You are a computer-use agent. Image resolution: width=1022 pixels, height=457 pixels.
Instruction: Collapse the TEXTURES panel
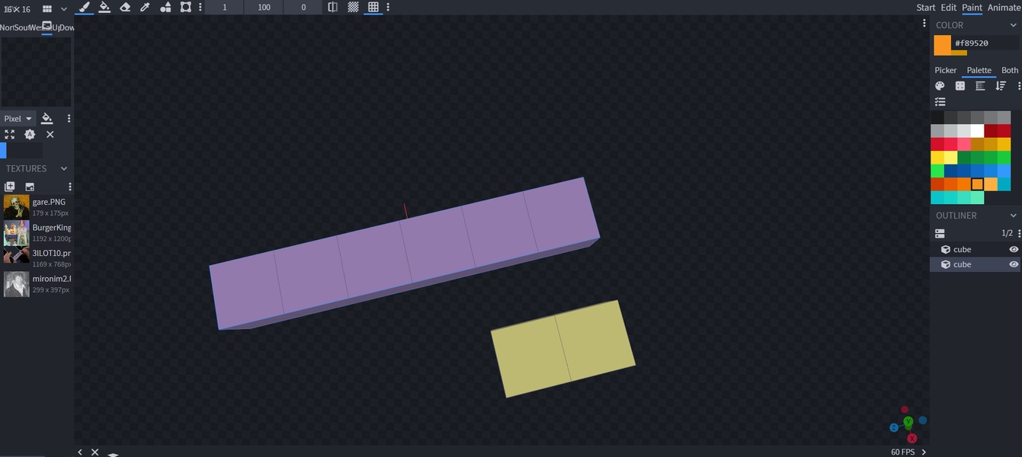click(x=64, y=168)
